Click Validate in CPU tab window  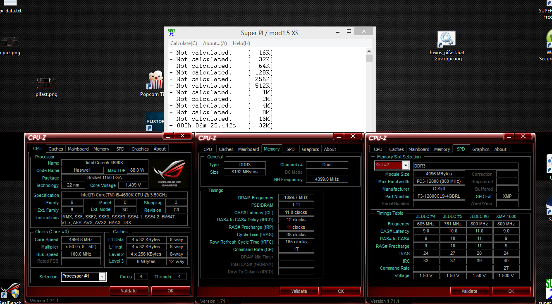point(129,291)
